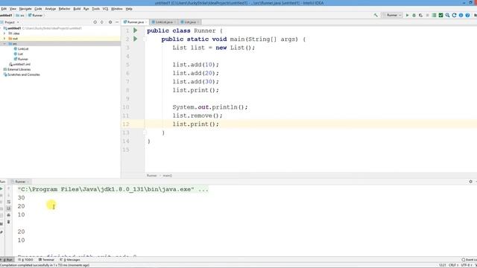
Task: Open the Code menu
Action: (38, 9)
